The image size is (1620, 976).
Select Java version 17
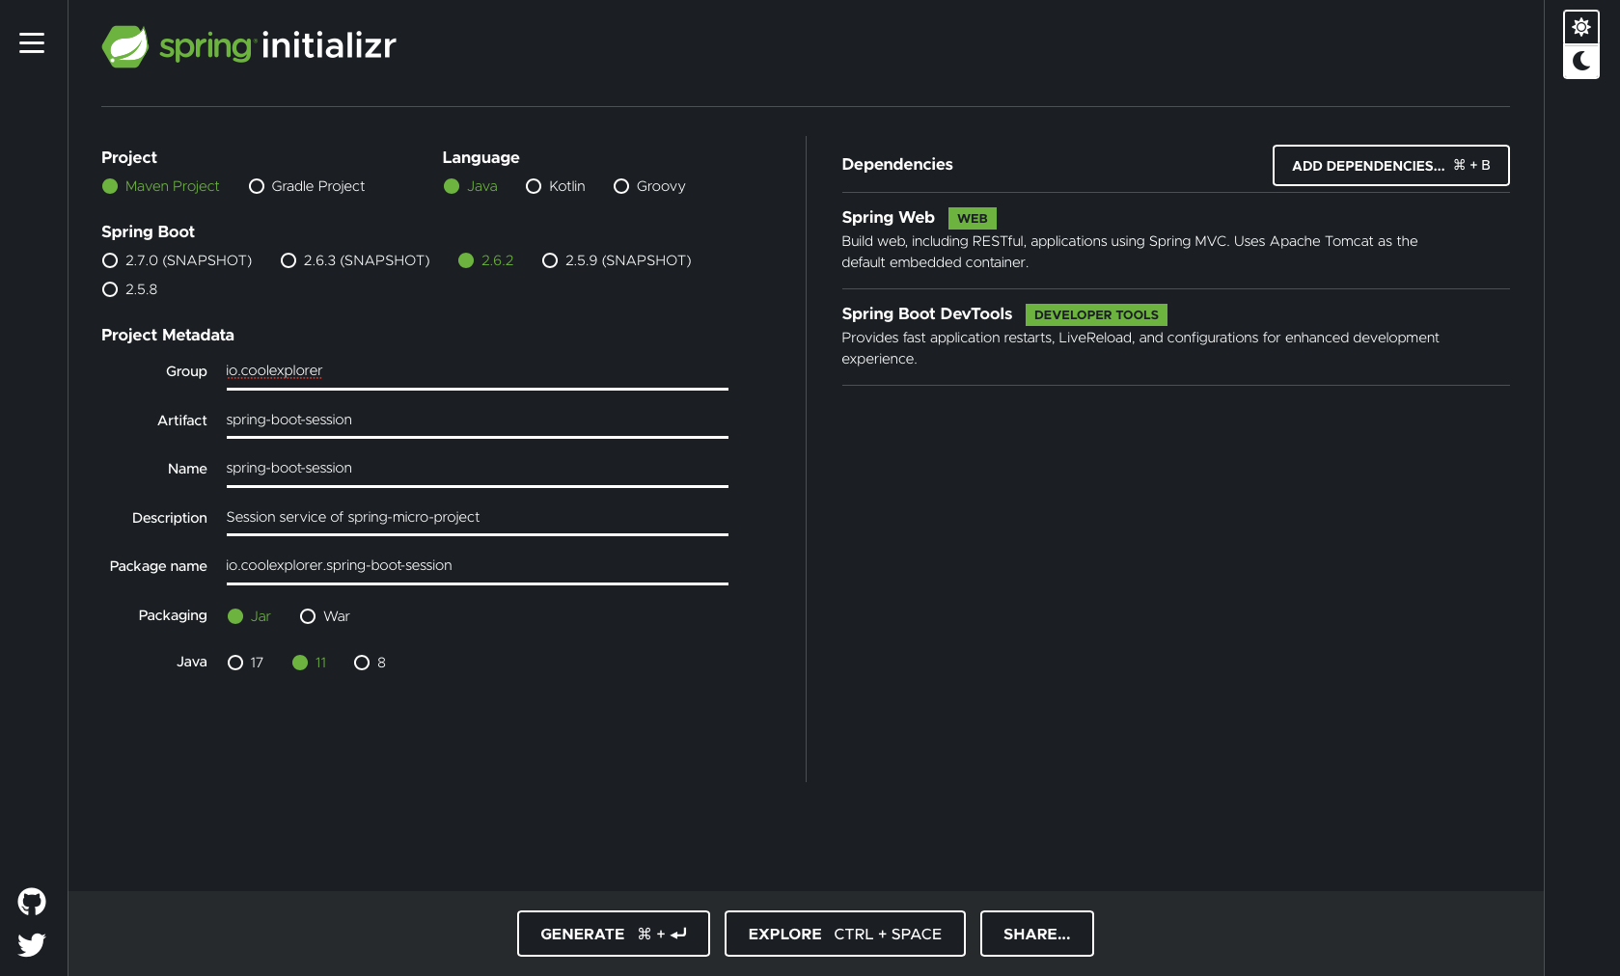[x=245, y=663]
